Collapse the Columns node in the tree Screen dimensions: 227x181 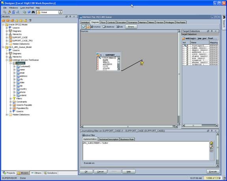point(11,63)
